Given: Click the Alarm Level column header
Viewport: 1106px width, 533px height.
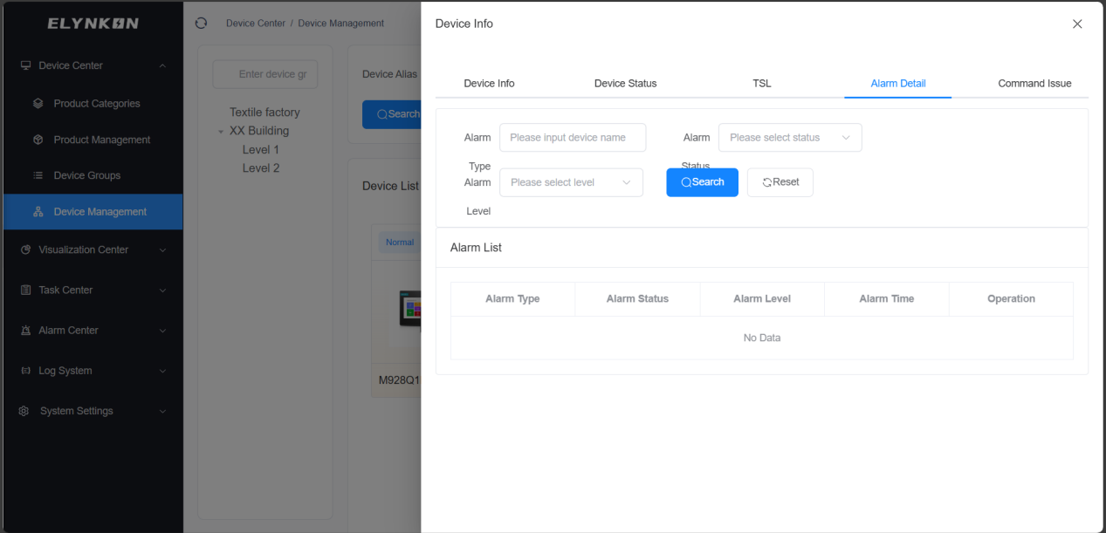Looking at the screenshot, I should pos(762,298).
